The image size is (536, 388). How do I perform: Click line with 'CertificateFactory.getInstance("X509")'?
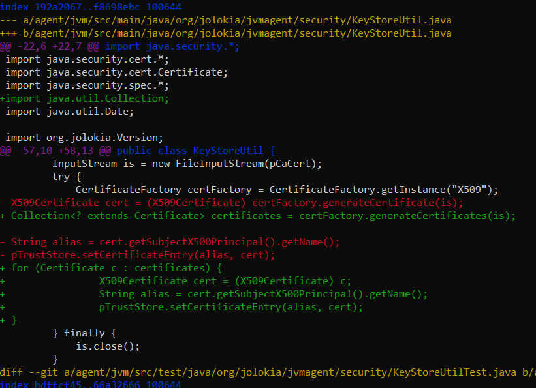(x=287, y=190)
